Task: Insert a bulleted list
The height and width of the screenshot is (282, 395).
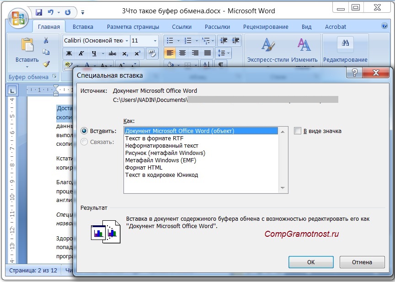Action: 170,40
